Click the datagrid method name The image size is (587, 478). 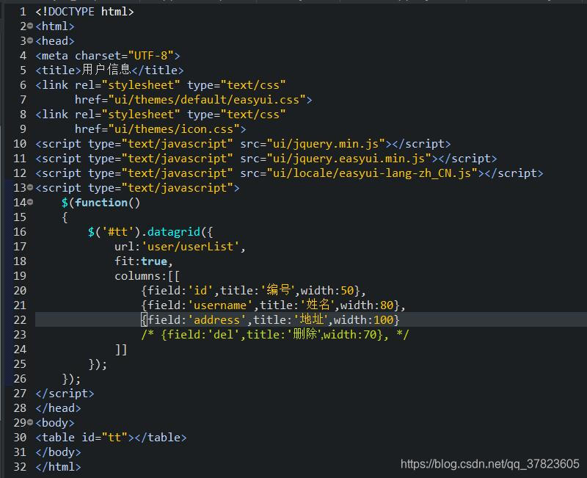pyautogui.click(x=174, y=232)
